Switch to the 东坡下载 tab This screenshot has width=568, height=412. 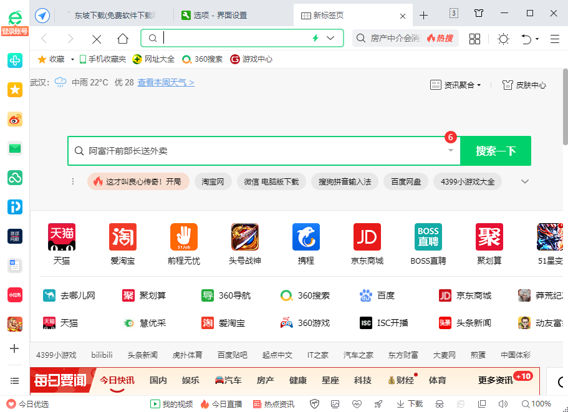coord(115,15)
